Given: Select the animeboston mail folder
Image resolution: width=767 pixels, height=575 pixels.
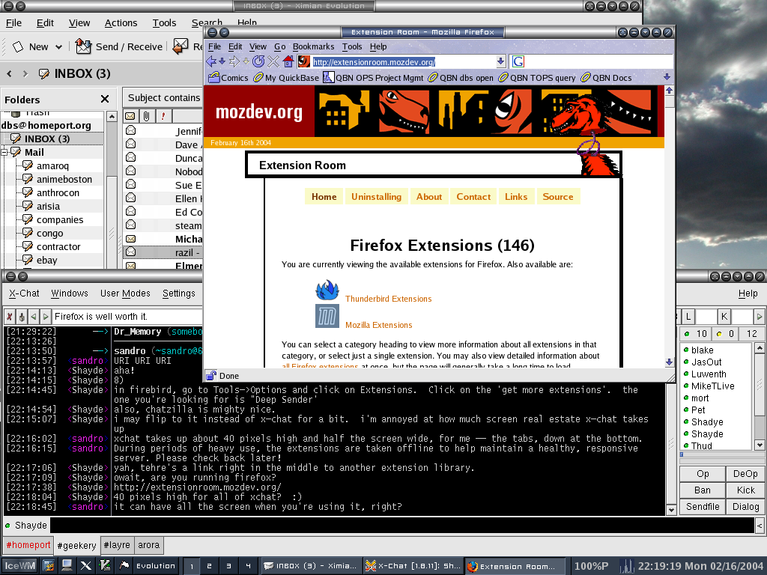Looking at the screenshot, I should [x=64, y=180].
